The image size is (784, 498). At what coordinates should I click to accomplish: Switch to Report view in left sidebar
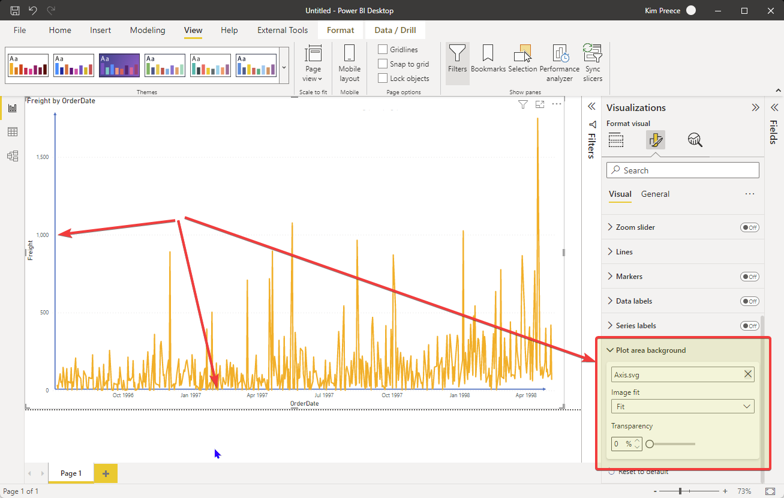coord(12,108)
